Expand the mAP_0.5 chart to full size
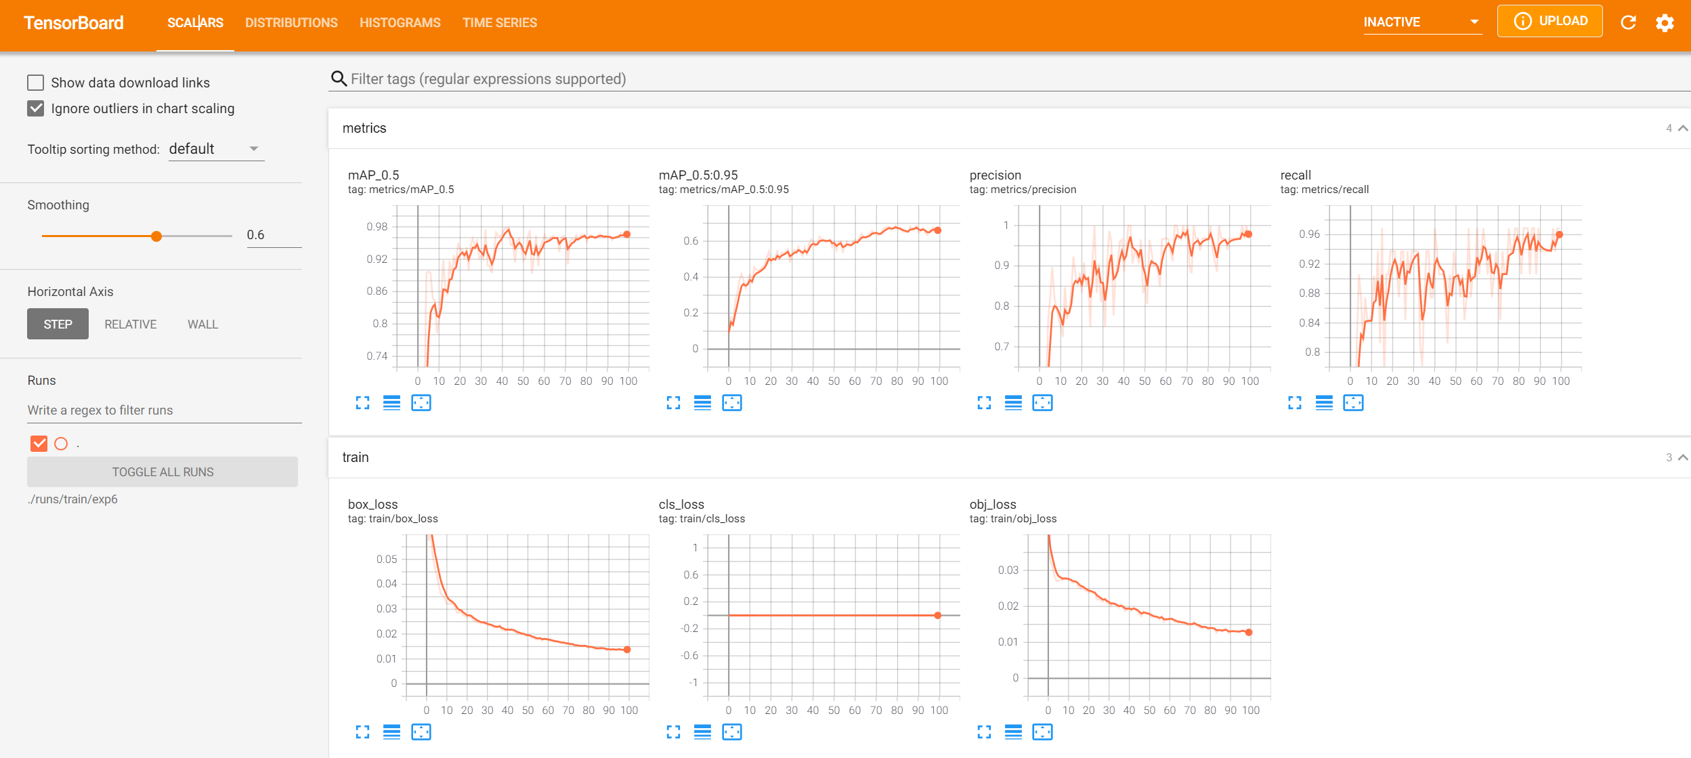Screen dimensions: 1691x758 click(x=362, y=403)
